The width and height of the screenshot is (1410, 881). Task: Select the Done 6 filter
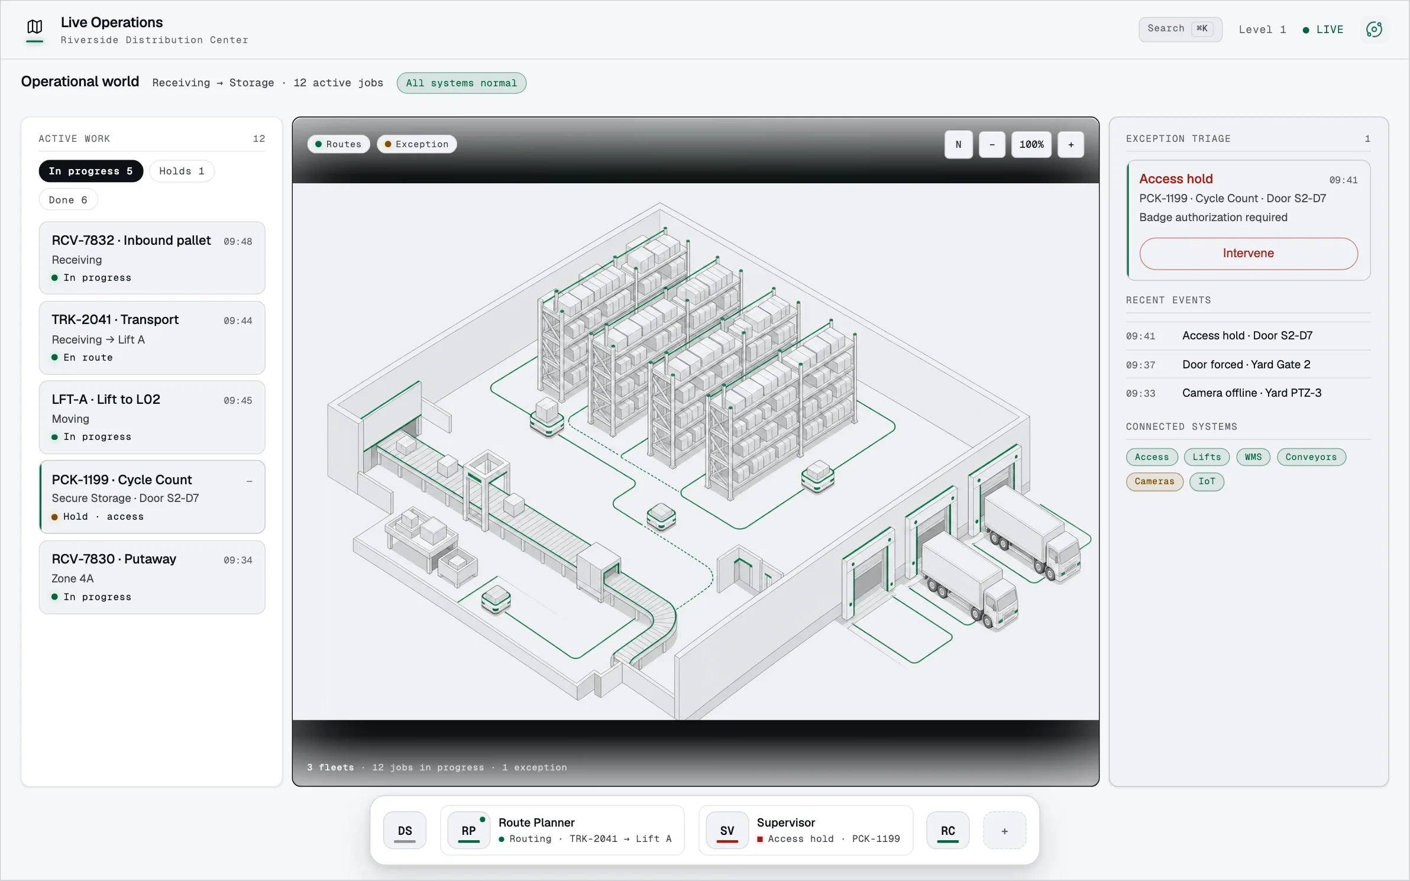[68, 200]
